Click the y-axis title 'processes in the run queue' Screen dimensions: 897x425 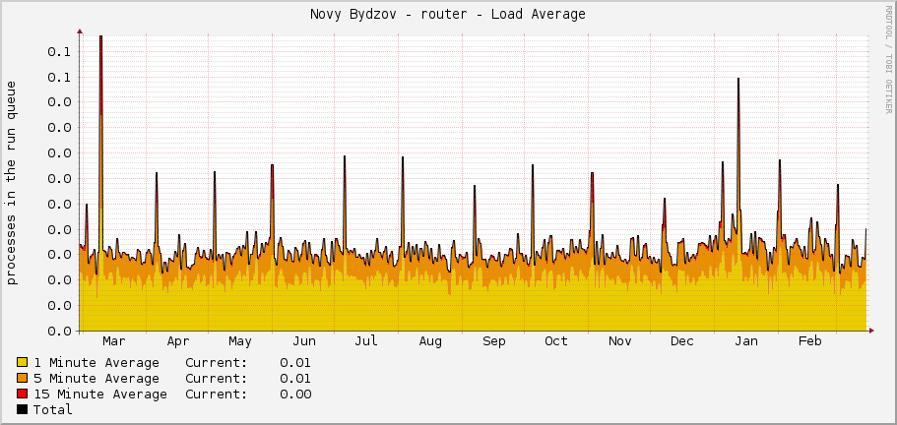click(12, 183)
